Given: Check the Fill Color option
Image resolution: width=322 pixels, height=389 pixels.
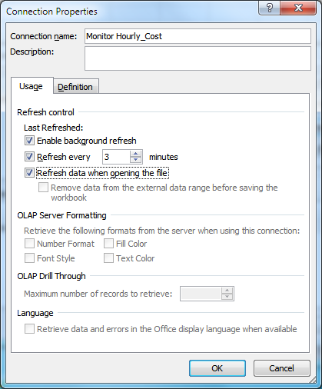Looking at the screenshot, I should click(108, 244).
